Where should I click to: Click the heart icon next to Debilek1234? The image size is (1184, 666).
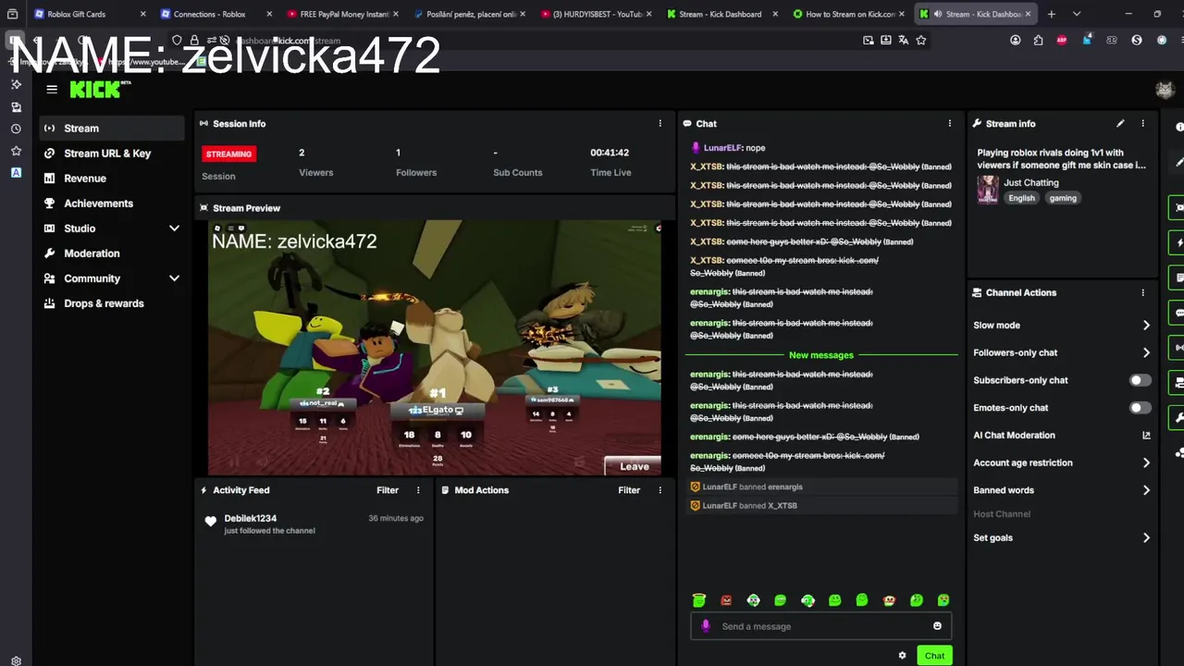coord(211,522)
